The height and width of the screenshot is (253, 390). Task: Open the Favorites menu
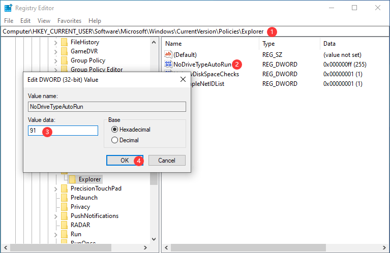coord(69,21)
